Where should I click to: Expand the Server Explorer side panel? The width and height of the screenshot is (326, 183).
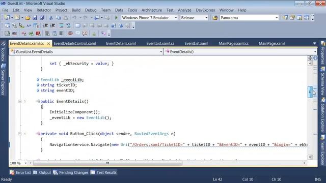(3, 80)
